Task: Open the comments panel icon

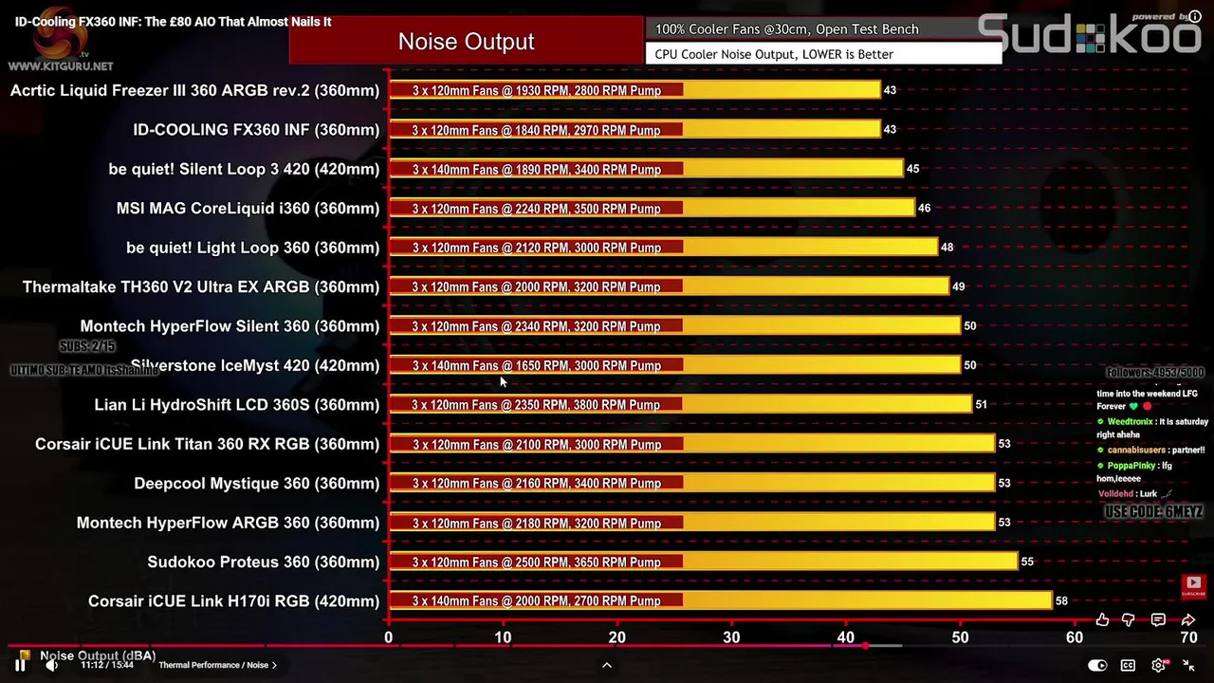Action: [1158, 619]
